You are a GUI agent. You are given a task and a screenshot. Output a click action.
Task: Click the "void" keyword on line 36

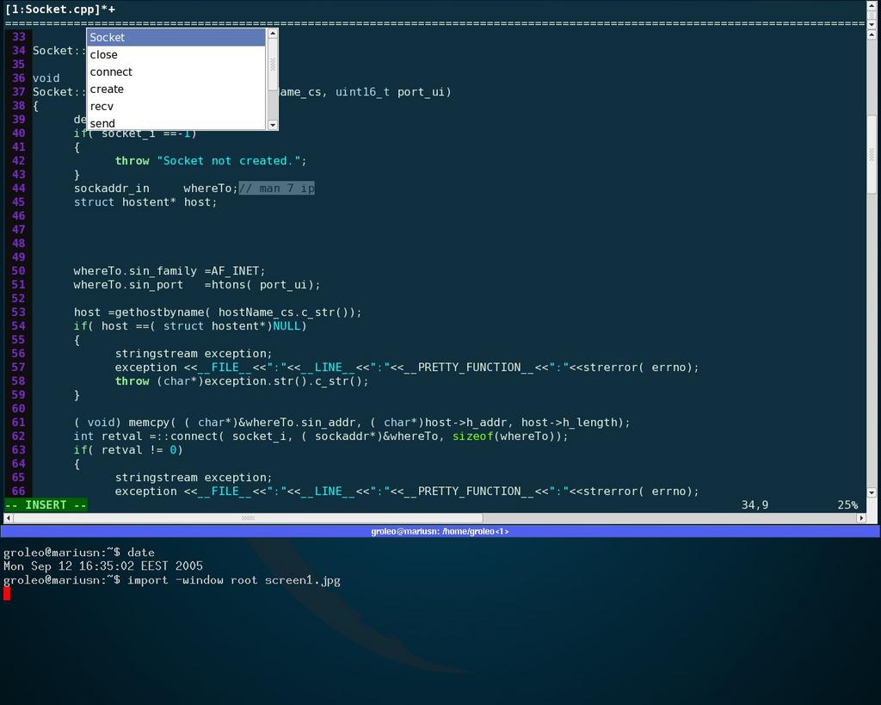click(x=46, y=78)
